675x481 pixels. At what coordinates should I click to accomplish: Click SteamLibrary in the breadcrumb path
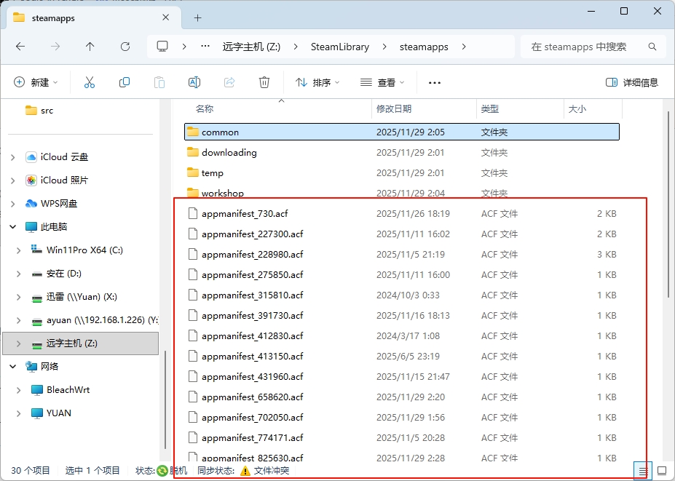pyautogui.click(x=340, y=47)
